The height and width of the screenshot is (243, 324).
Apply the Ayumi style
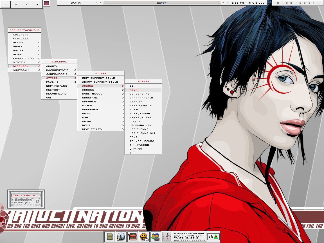143,90
